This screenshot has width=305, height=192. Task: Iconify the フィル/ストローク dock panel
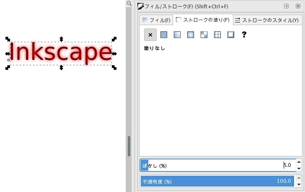click(x=286, y=6)
